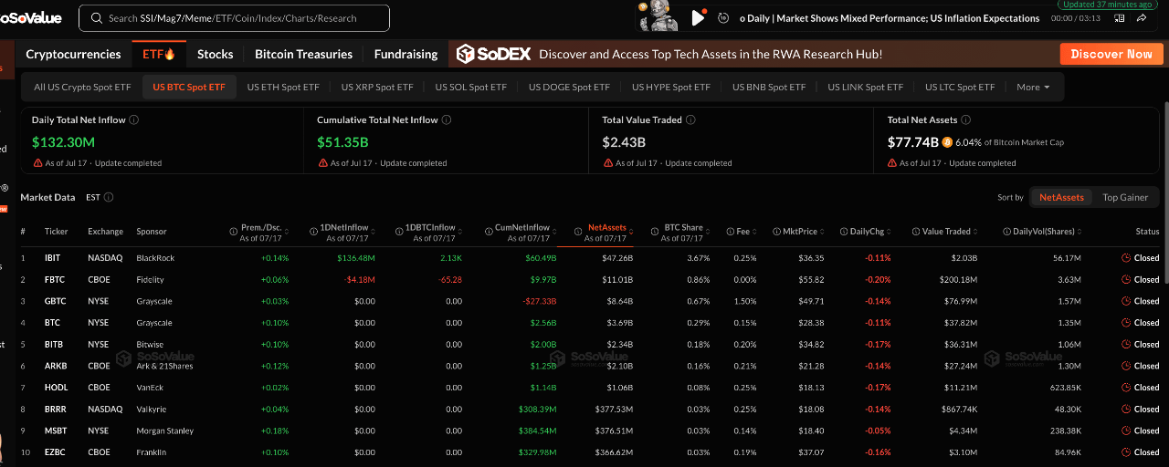Select the US XRP Spot ETF tab
Image resolution: width=1169 pixels, height=467 pixels.
[377, 88]
